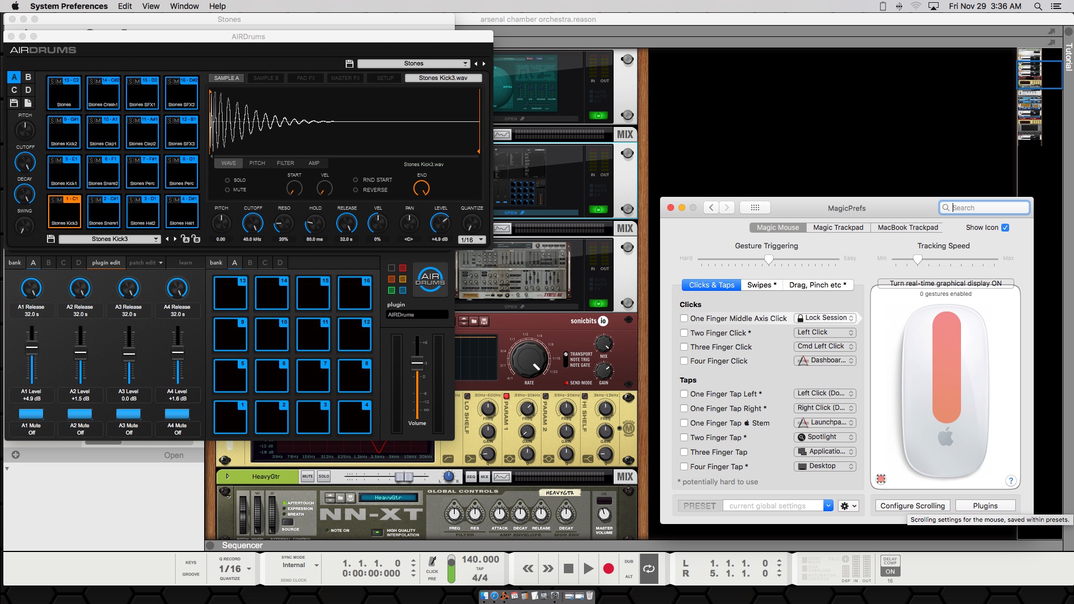Image resolution: width=1074 pixels, height=604 pixels.
Task: Open the Lock Session action dropdown
Action: [825, 318]
